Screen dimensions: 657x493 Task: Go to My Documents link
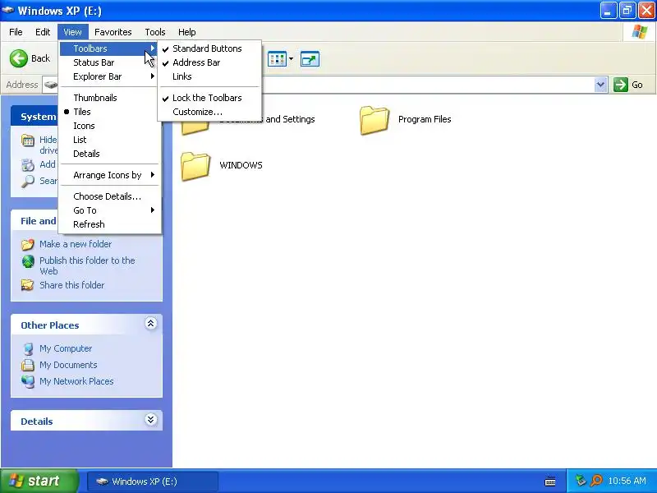(x=68, y=365)
